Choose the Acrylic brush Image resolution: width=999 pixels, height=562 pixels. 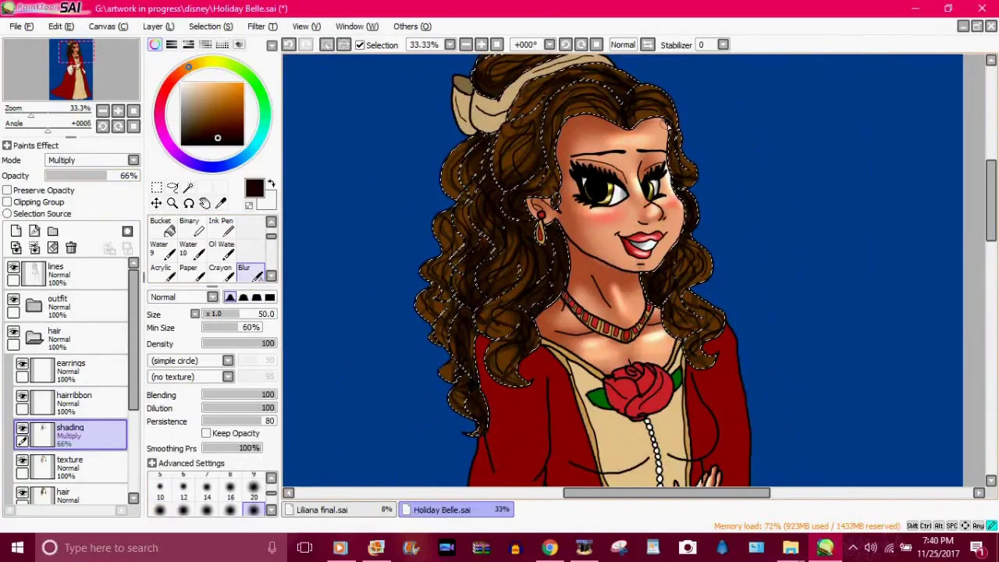(162, 273)
